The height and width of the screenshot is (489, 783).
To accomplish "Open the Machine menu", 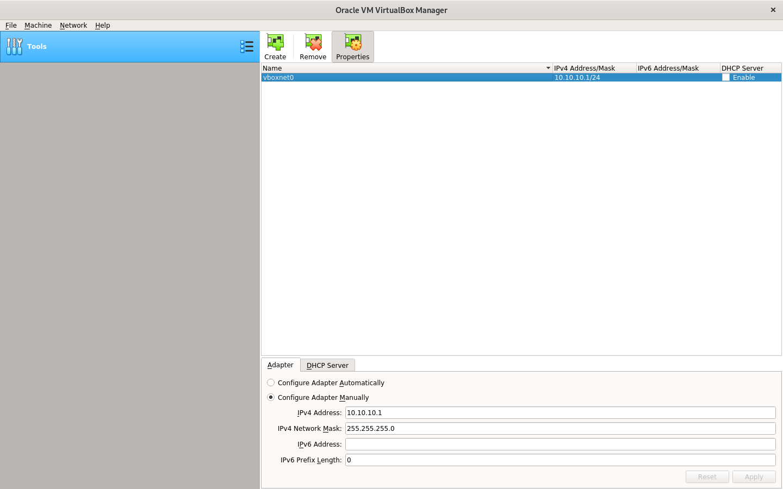I will pyautogui.click(x=38, y=25).
